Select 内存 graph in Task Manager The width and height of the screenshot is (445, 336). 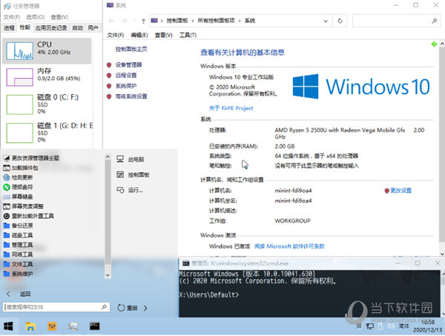(47, 77)
